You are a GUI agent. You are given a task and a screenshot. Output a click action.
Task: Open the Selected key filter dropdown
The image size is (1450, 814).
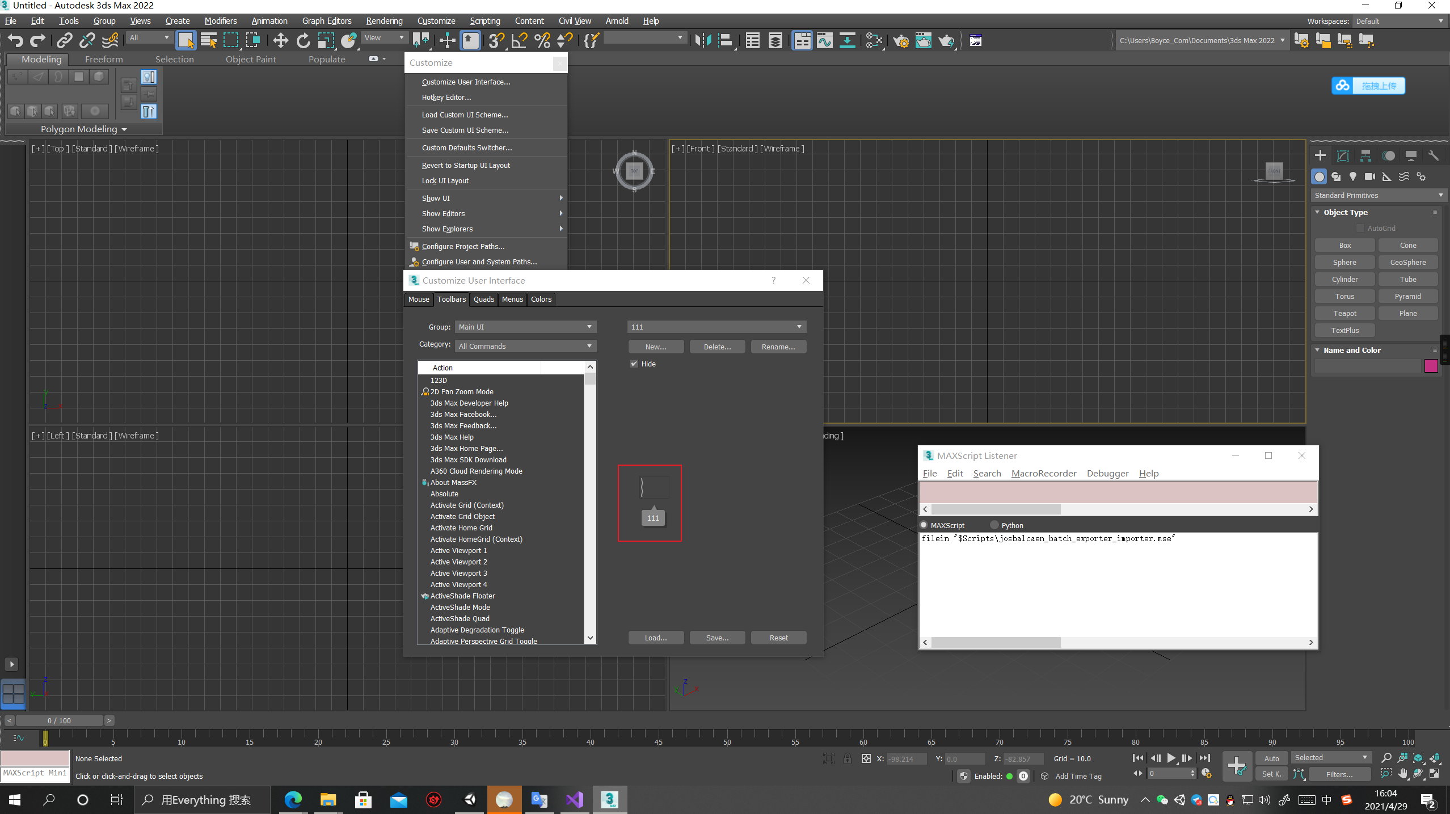[1331, 758]
